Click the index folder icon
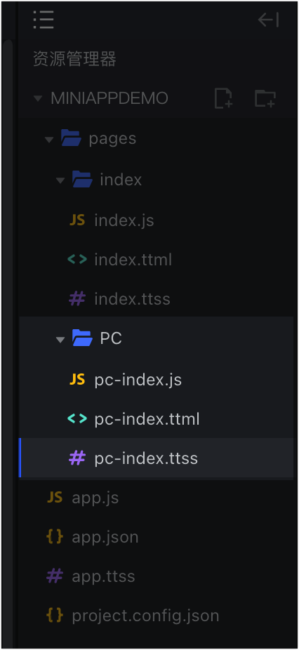This screenshot has width=299, height=650. tap(82, 179)
